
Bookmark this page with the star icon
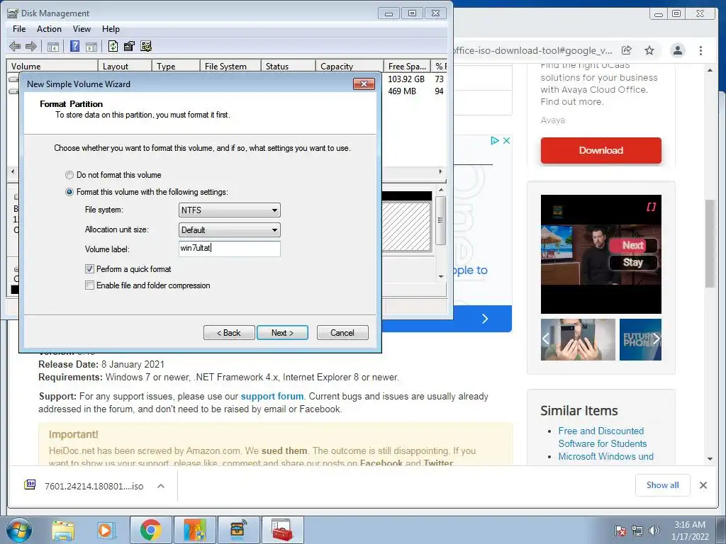(649, 50)
